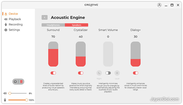Switch output to headphones icon in sidebar
The image size is (183, 105).
(15, 82)
